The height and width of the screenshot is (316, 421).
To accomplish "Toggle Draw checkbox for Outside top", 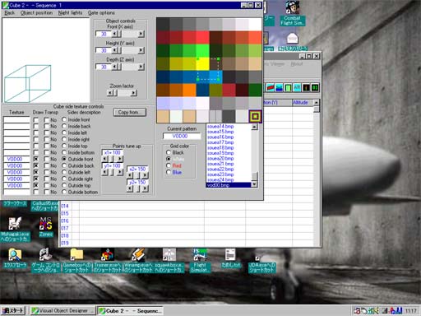I will (35, 185).
